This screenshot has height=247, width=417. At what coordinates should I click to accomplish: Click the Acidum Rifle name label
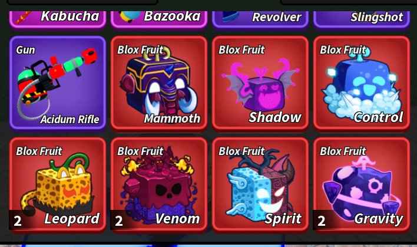[70, 120]
